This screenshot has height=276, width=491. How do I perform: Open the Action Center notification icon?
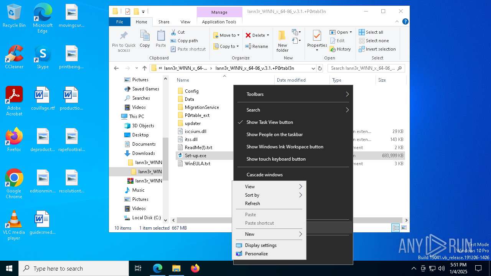pos(478,268)
